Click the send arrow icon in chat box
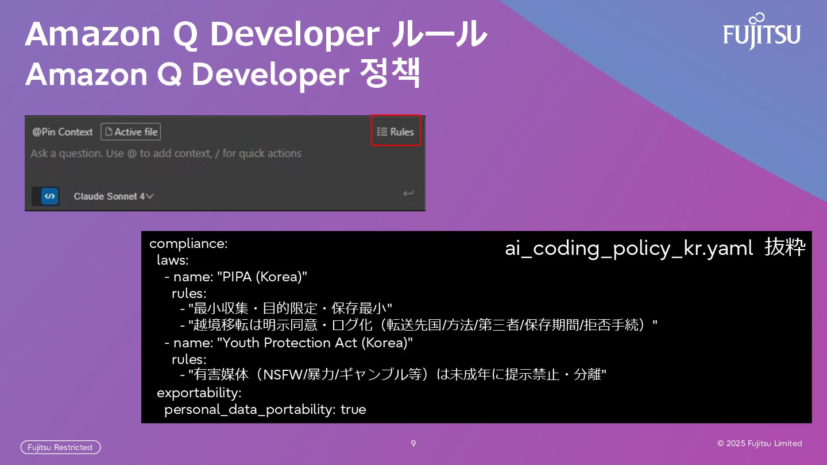This screenshot has height=465, width=827. pos(408,194)
